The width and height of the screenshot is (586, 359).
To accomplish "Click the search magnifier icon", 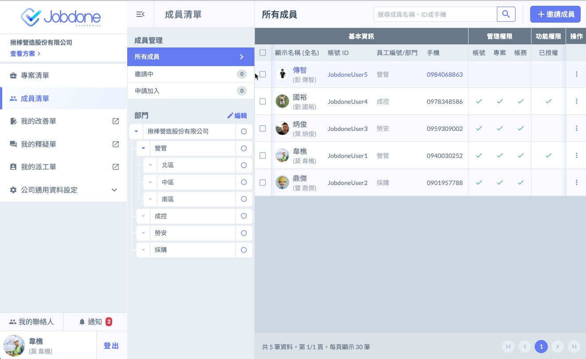I will coord(506,14).
